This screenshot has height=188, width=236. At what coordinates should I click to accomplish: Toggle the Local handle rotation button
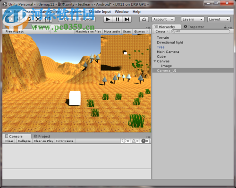point(86,19)
